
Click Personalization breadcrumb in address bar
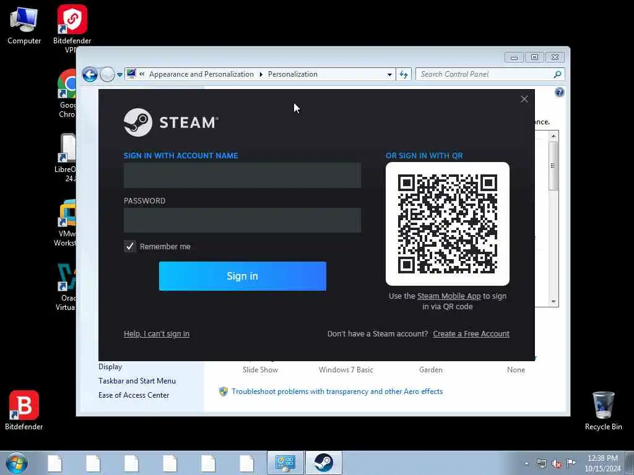tap(293, 74)
